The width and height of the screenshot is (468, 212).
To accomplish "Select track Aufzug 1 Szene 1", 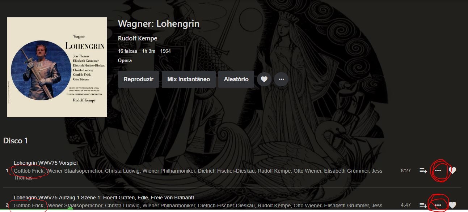I will [x=104, y=198].
